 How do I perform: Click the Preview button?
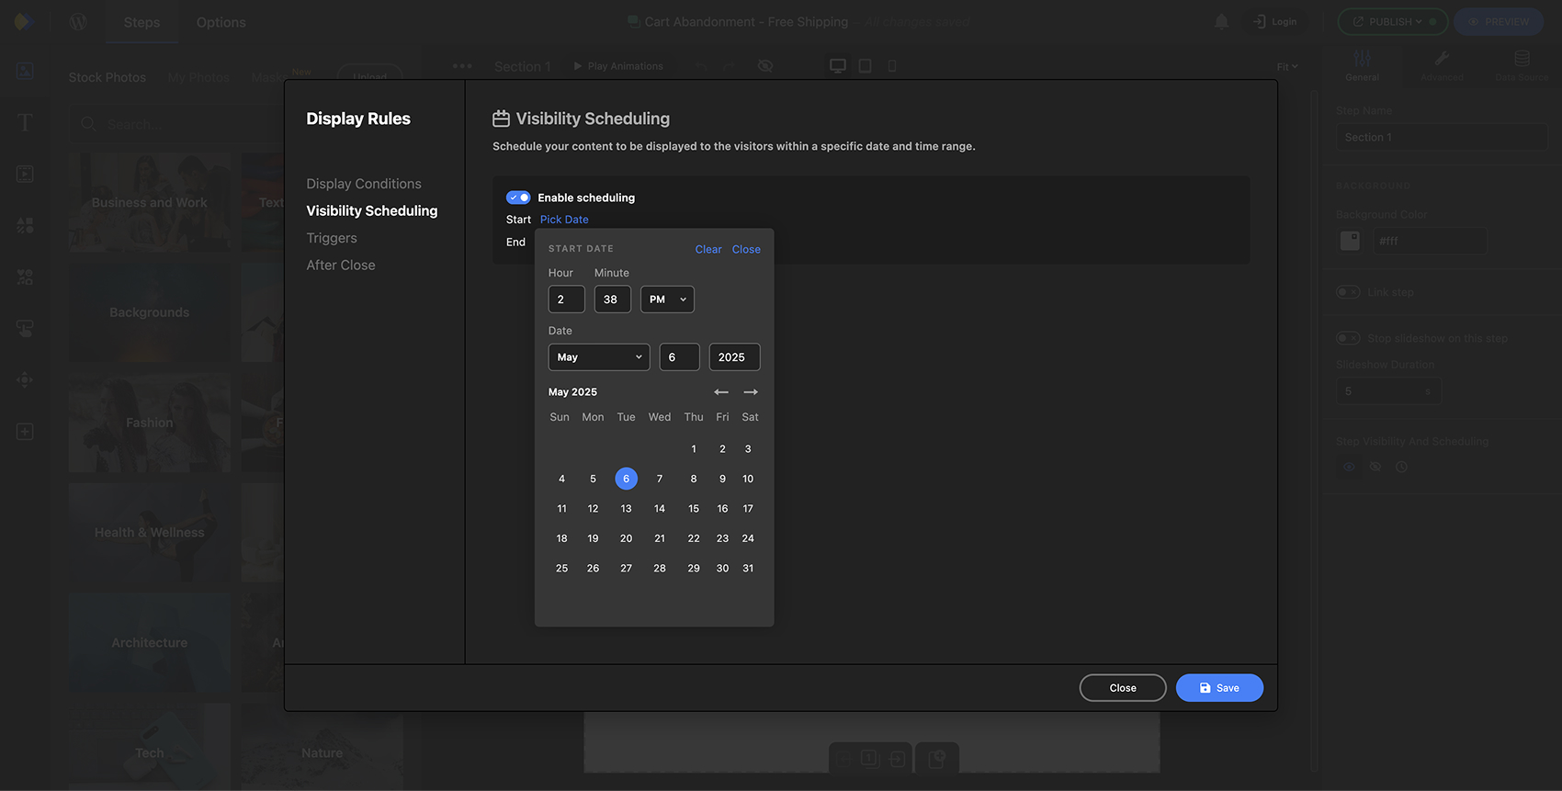(x=1499, y=22)
